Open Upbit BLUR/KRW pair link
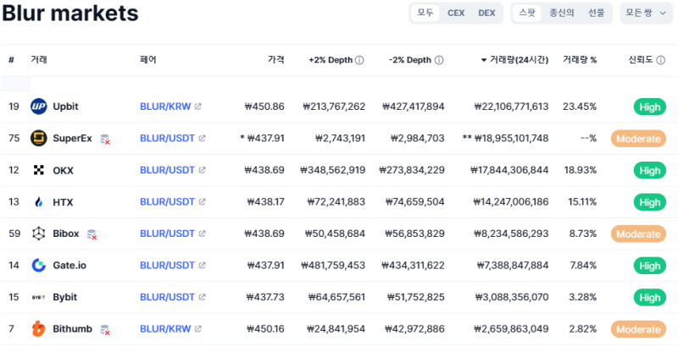 click(x=165, y=107)
